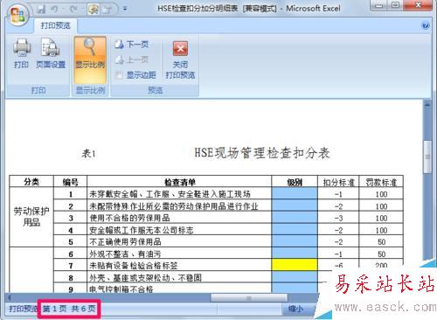Save via Quick Access toolbar icon
The width and height of the screenshot is (437, 320).
pyautogui.click(x=41, y=10)
